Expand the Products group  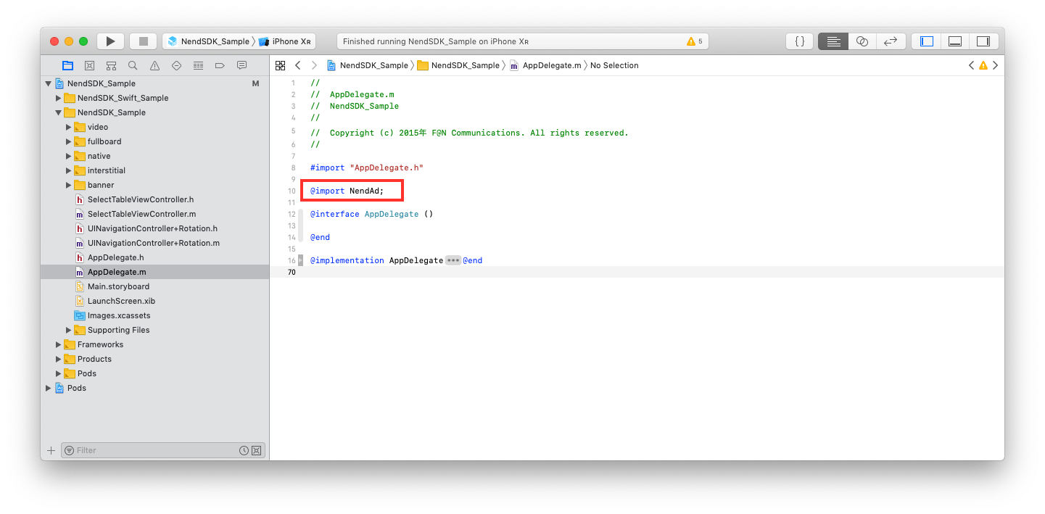tap(59, 359)
